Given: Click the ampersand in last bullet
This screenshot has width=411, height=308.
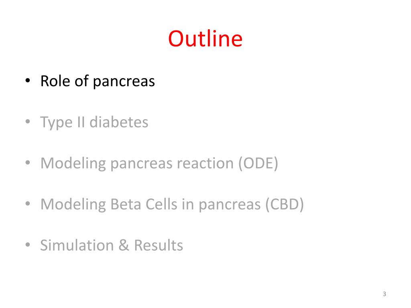Looking at the screenshot, I should click(x=124, y=245).
